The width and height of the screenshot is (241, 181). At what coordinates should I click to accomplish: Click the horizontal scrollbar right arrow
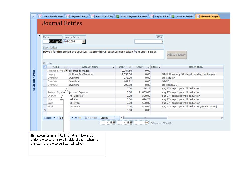pyautogui.click(x=222, y=118)
